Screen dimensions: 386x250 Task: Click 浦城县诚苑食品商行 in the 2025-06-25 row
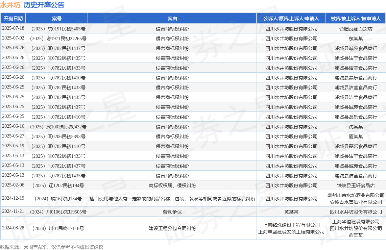point(356,107)
